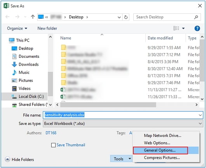206x168 pixels.
Task: Click the New folder button
Action: (47, 28)
